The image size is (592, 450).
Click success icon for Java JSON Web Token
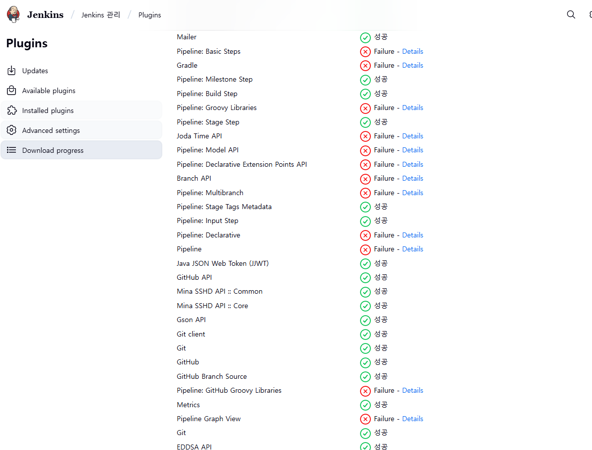365,263
